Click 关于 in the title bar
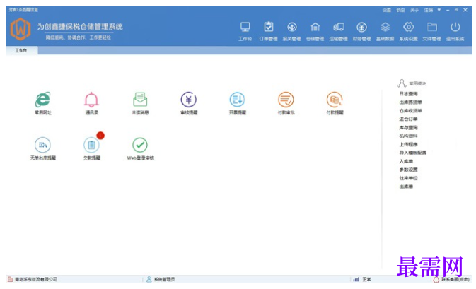476x289 pixels. tap(414, 10)
